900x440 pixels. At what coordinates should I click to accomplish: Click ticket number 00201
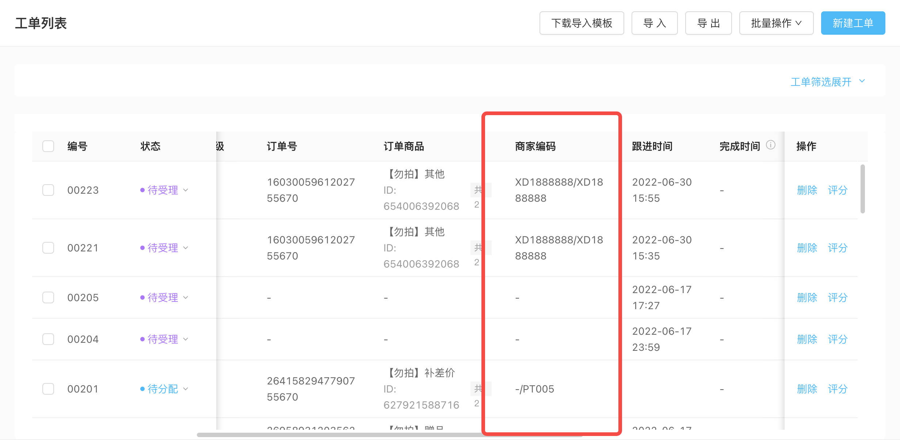[83, 389]
